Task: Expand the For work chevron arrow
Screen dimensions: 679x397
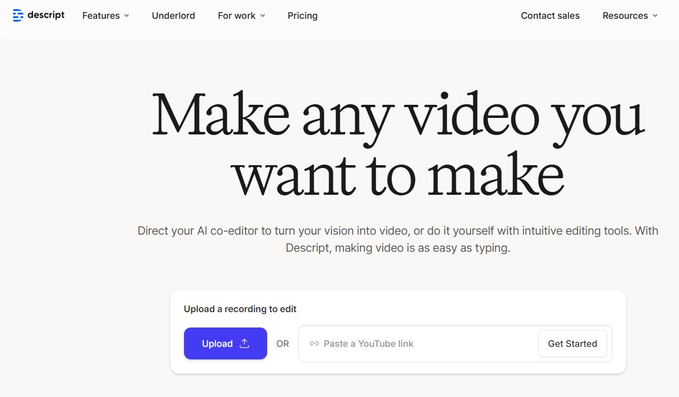Action: pyautogui.click(x=263, y=15)
